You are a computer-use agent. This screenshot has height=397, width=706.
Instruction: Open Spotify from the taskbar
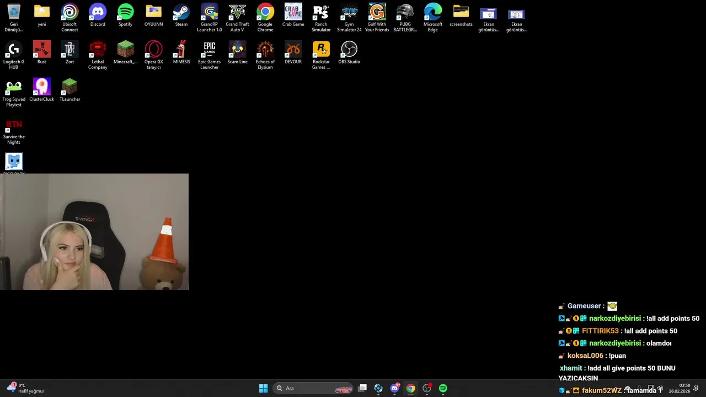click(x=443, y=388)
